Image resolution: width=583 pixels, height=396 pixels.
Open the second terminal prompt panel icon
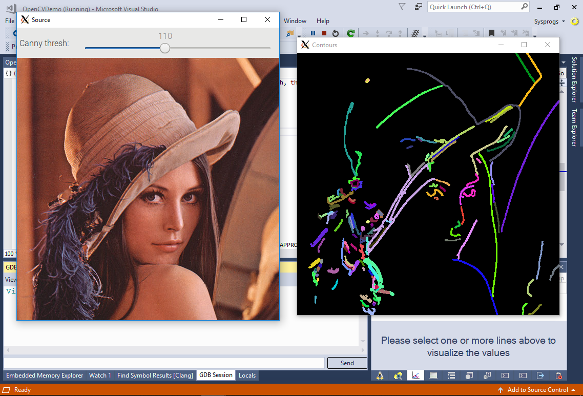tap(523, 376)
